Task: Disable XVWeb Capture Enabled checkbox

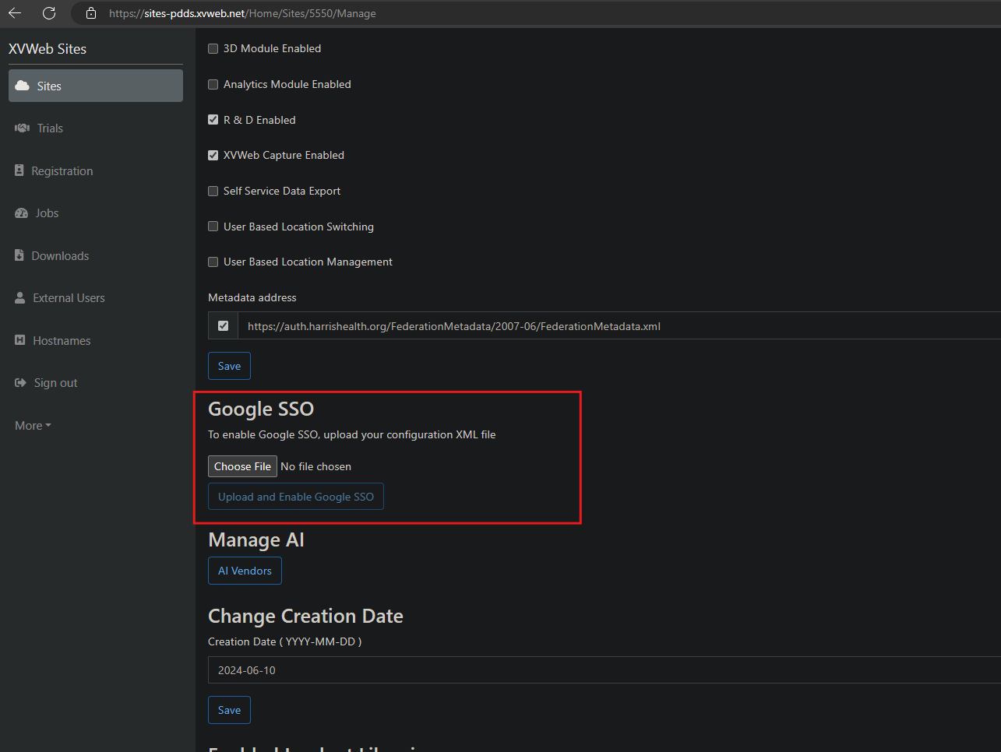Action: 213,155
